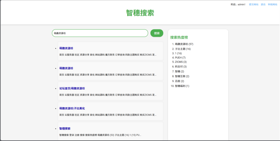Click the 搜索热度榜 heading

[179, 37]
